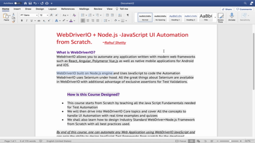Apply the No Spacing style
The image size is (255, 143).
tap(160, 17)
